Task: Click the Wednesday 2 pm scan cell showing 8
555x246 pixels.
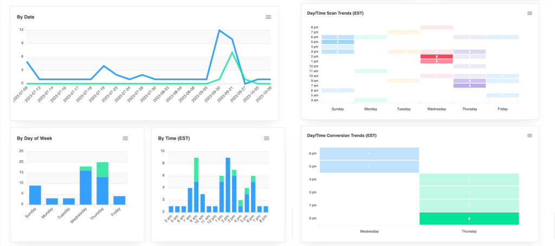Action: (x=436, y=56)
